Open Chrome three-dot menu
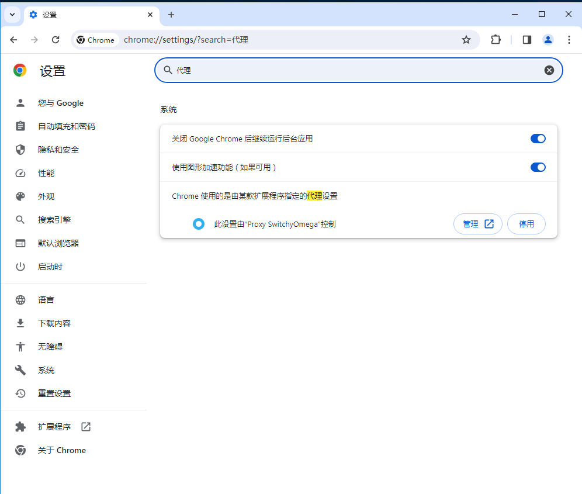Screen dimensions: 582x494 pos(569,40)
